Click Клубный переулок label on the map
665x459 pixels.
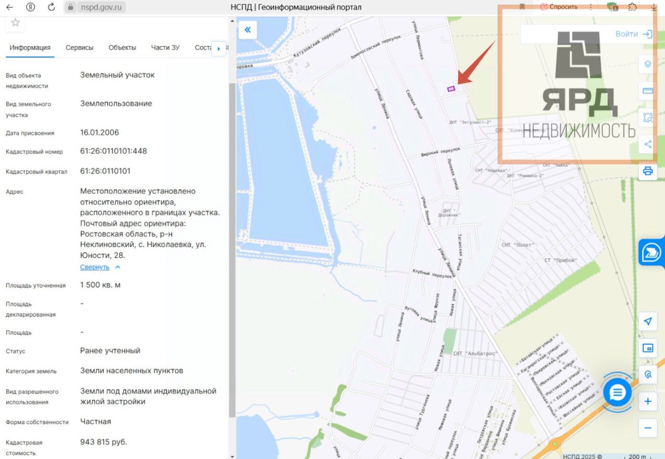click(x=432, y=274)
